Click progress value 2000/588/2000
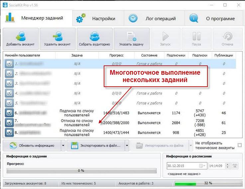The width and height of the screenshot is (245, 189). [116, 123]
